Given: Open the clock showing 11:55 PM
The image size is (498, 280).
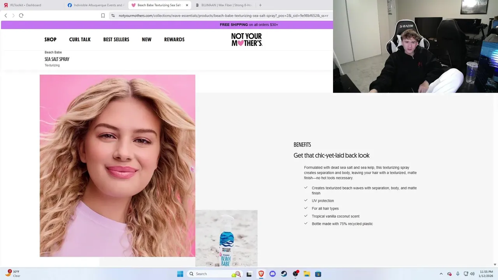Looking at the screenshot, I should [486, 274].
